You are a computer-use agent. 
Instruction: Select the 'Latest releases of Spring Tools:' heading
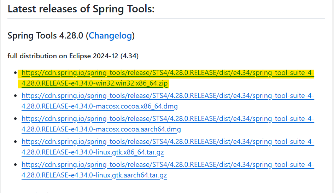pos(81,9)
